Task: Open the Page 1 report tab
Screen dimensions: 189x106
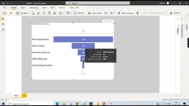Action: coord(16,95)
